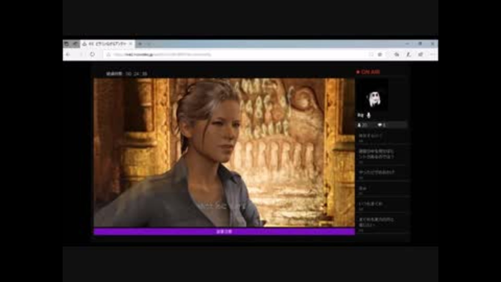The height and width of the screenshot is (282, 501).
Task: Reload the page with refresh icon
Action: click(92, 55)
